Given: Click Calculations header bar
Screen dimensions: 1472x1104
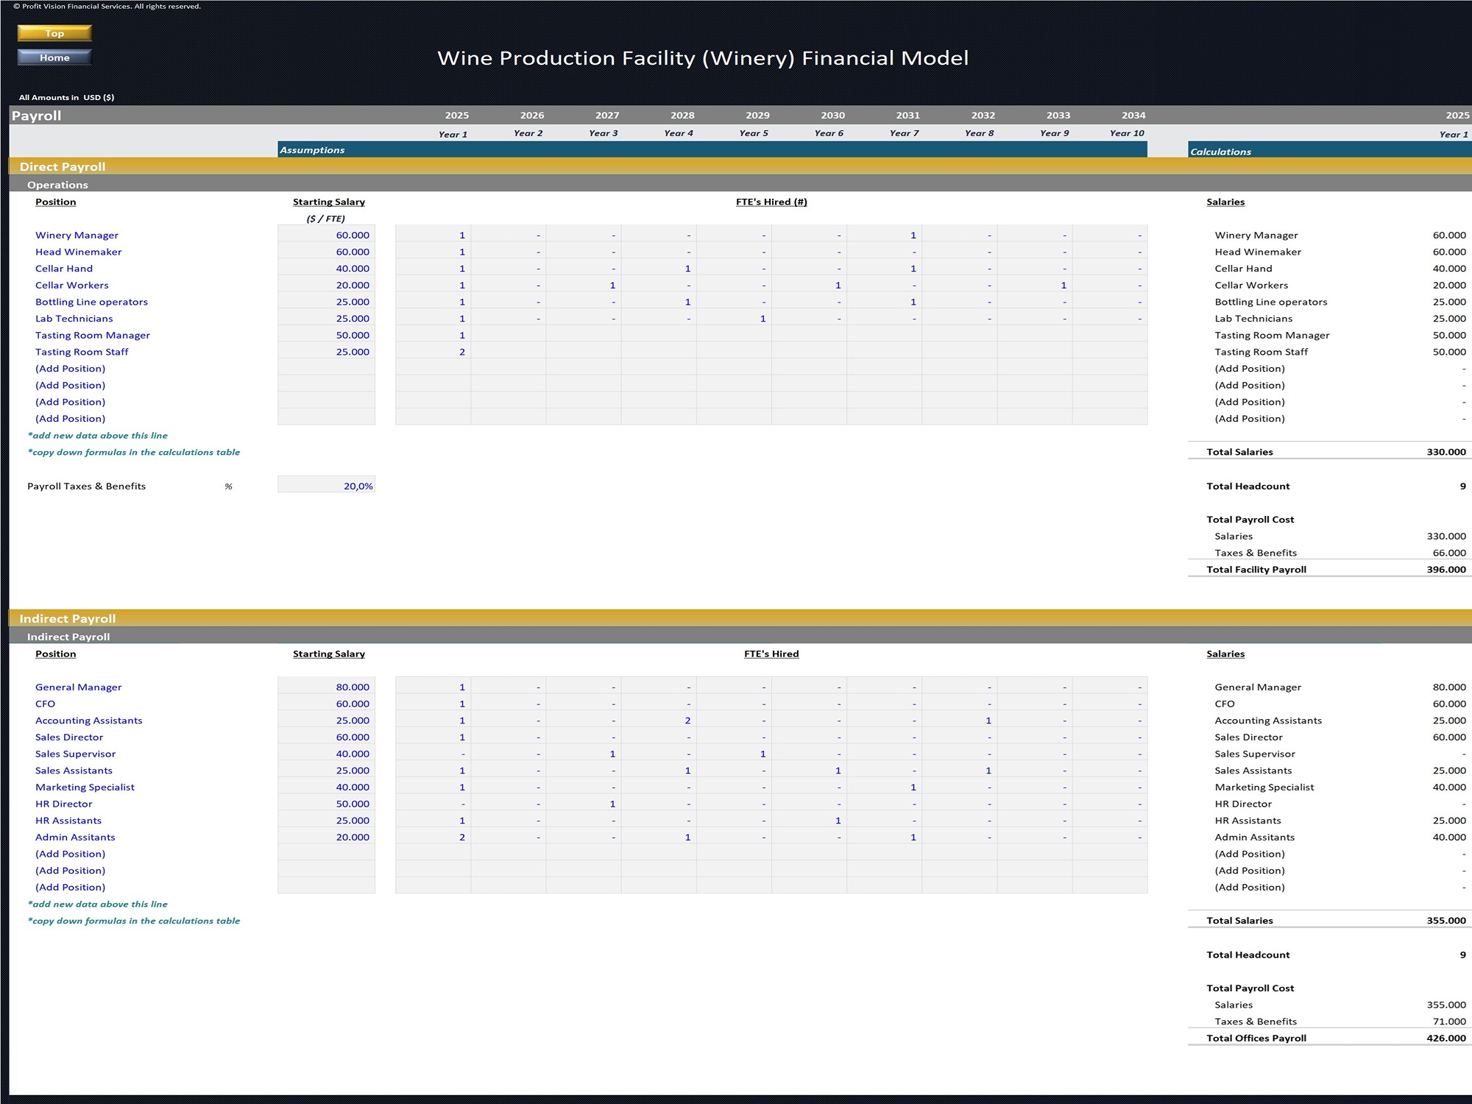Looking at the screenshot, I should coord(1330,151).
